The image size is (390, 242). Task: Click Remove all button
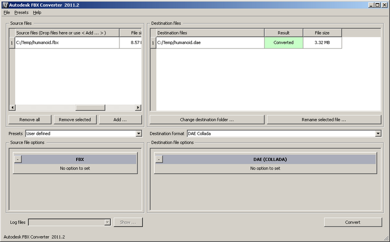29,119
